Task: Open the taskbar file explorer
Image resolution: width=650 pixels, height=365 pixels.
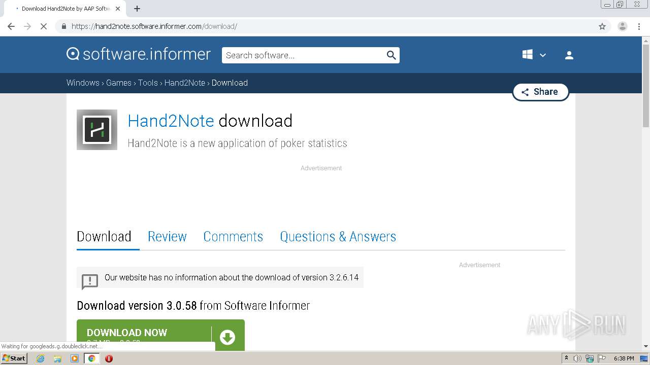Action: (x=57, y=358)
